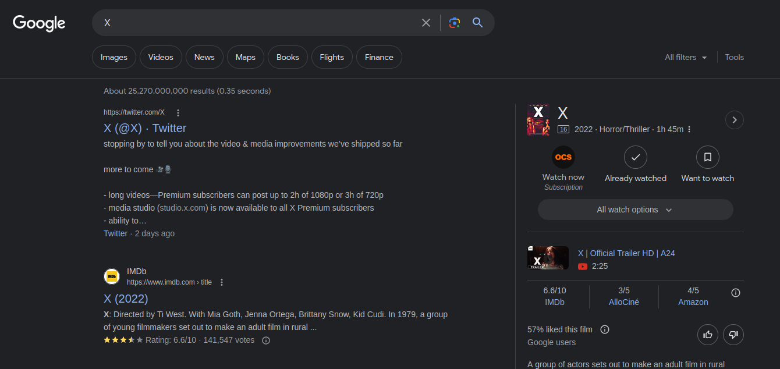Click the 16 age rating badge
The image size is (780, 369).
(563, 129)
